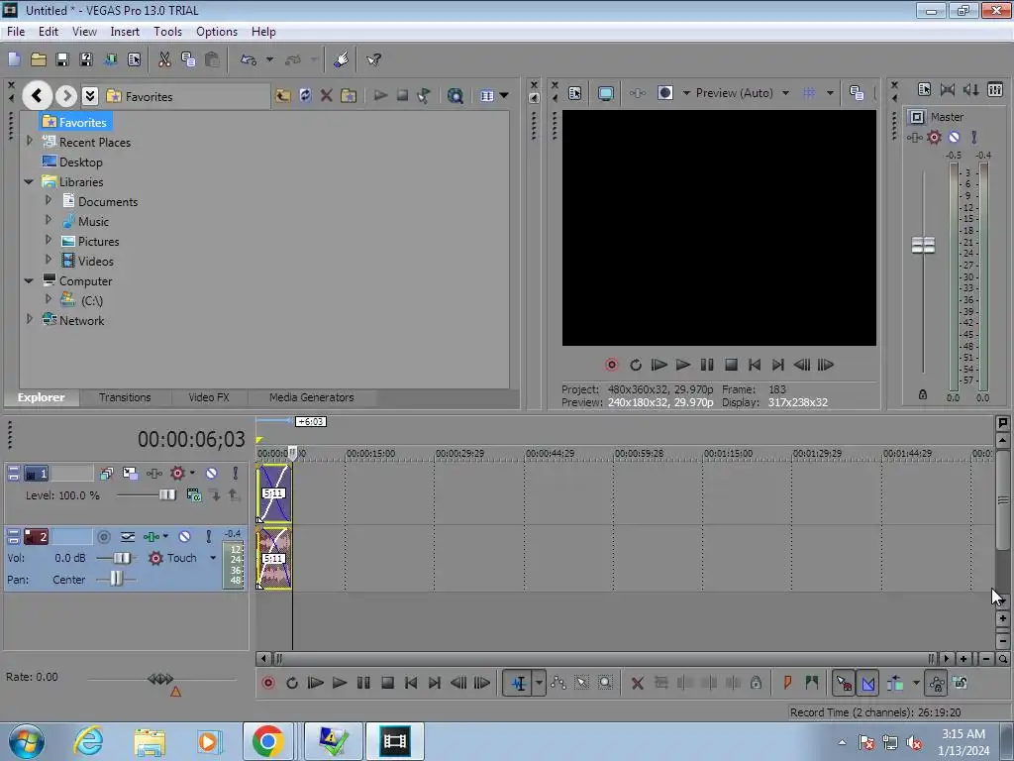Click the 00:00:06;03 timecode display
1014x761 pixels.
pyautogui.click(x=191, y=439)
